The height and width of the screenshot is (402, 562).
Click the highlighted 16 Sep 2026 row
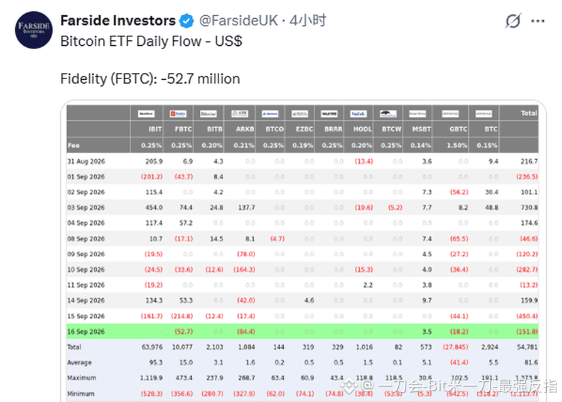[303, 332]
